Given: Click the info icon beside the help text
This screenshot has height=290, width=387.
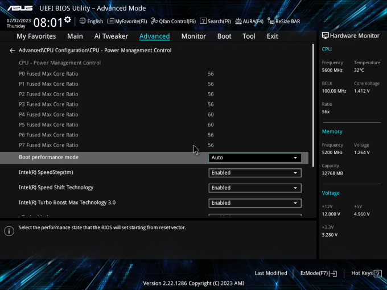Looking at the screenshot, I should point(9,231).
